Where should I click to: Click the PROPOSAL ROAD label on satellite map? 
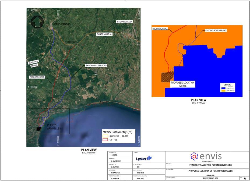tap(37, 77)
